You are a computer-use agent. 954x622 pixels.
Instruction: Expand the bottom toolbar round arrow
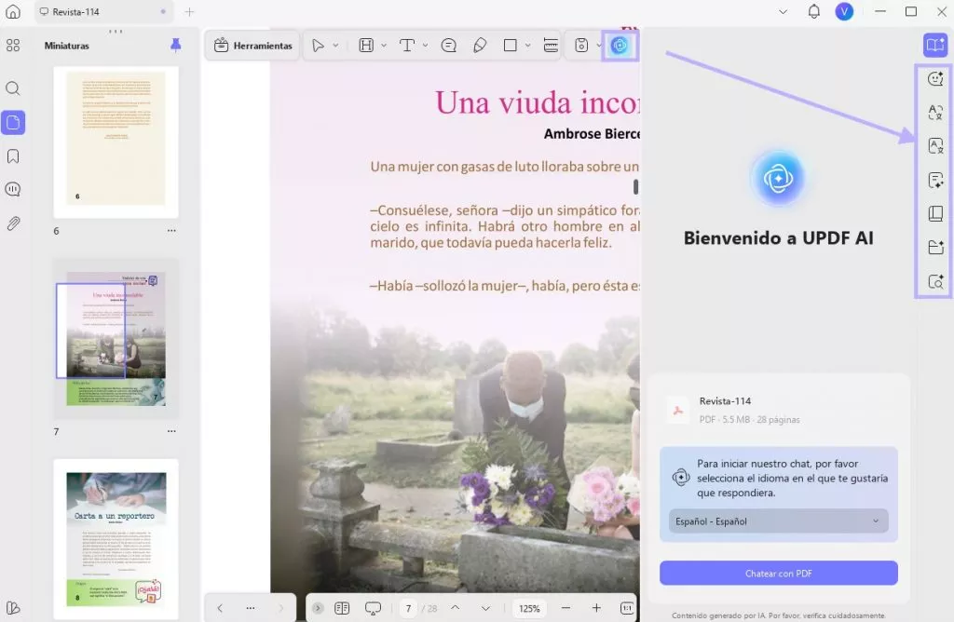318,608
